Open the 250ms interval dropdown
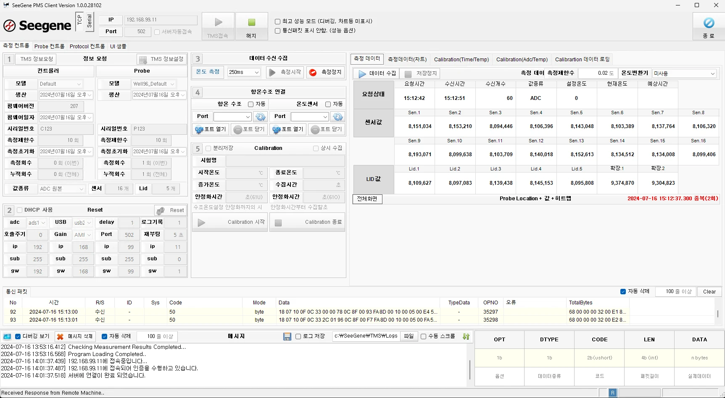This screenshot has width=725, height=398. (244, 72)
